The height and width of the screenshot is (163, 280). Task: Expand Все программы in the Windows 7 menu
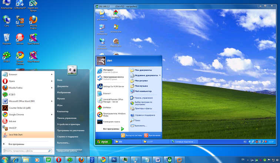[x=16, y=144]
